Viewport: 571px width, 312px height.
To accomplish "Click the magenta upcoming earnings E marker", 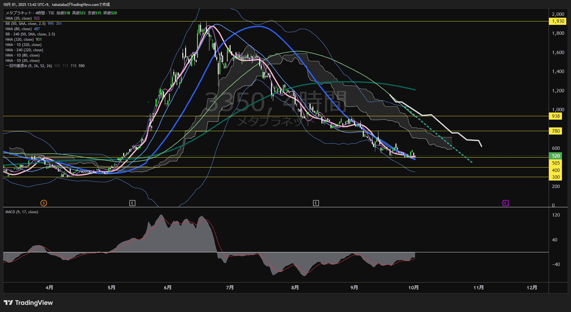I will (505, 203).
